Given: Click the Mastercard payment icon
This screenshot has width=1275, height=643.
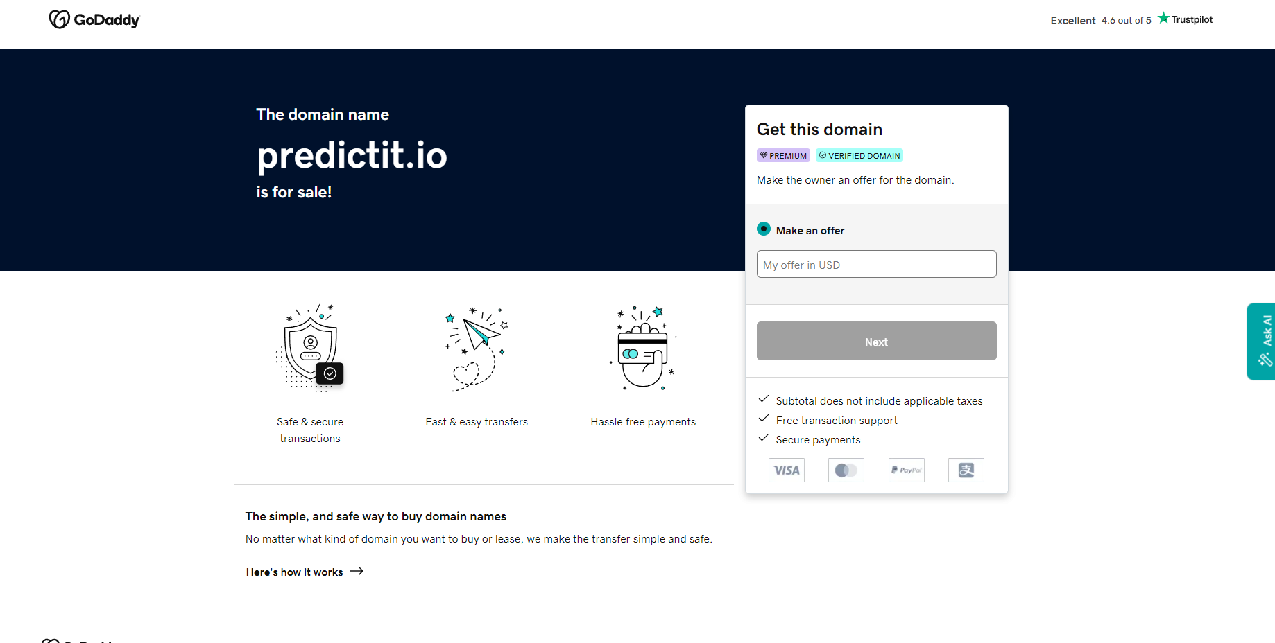Looking at the screenshot, I should (846, 470).
